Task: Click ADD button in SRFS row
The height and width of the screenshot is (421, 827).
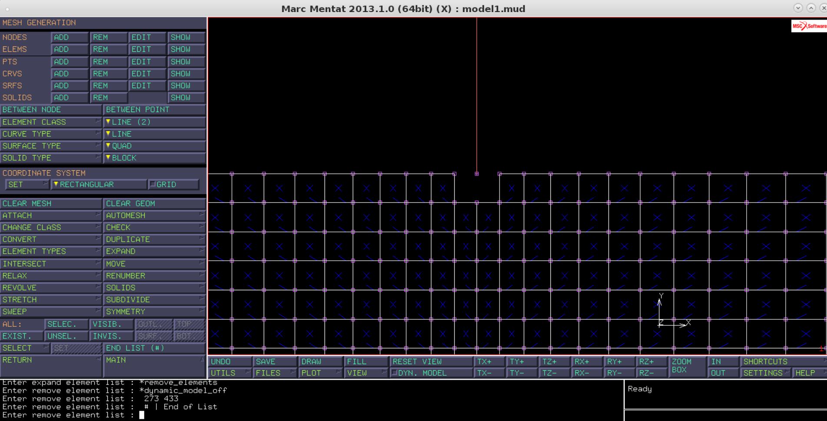Action: [x=70, y=86]
